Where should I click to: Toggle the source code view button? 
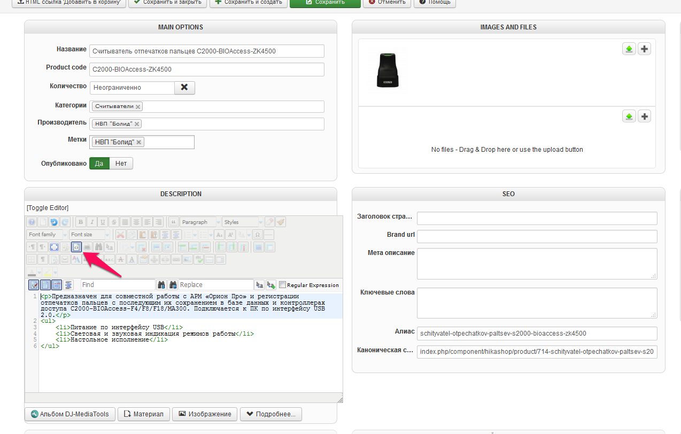(76, 247)
